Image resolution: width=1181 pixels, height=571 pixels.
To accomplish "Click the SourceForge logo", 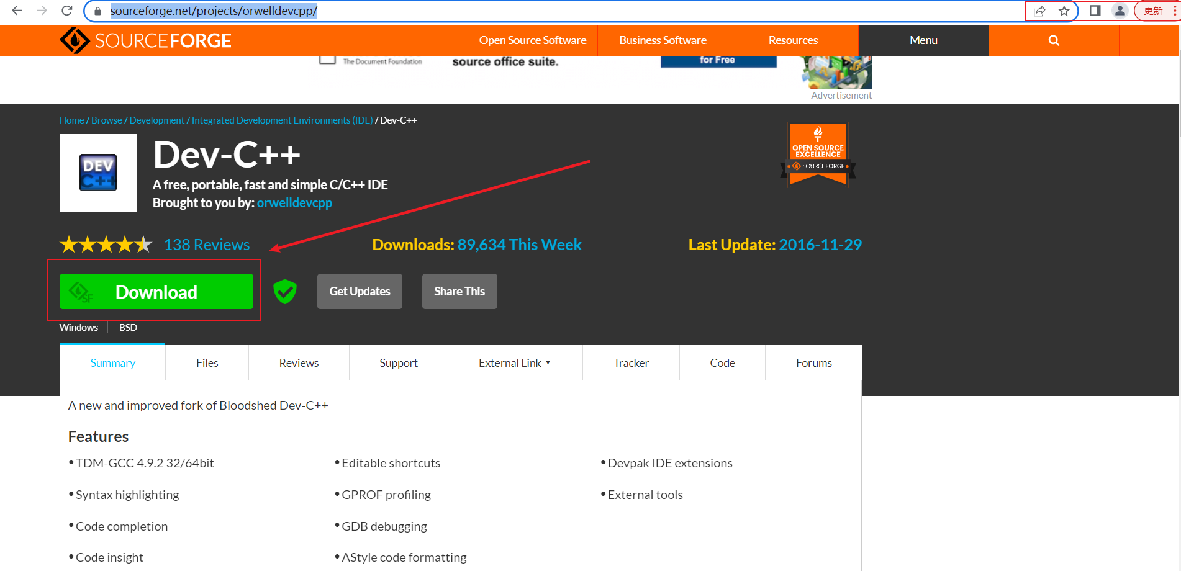I will 145,40.
